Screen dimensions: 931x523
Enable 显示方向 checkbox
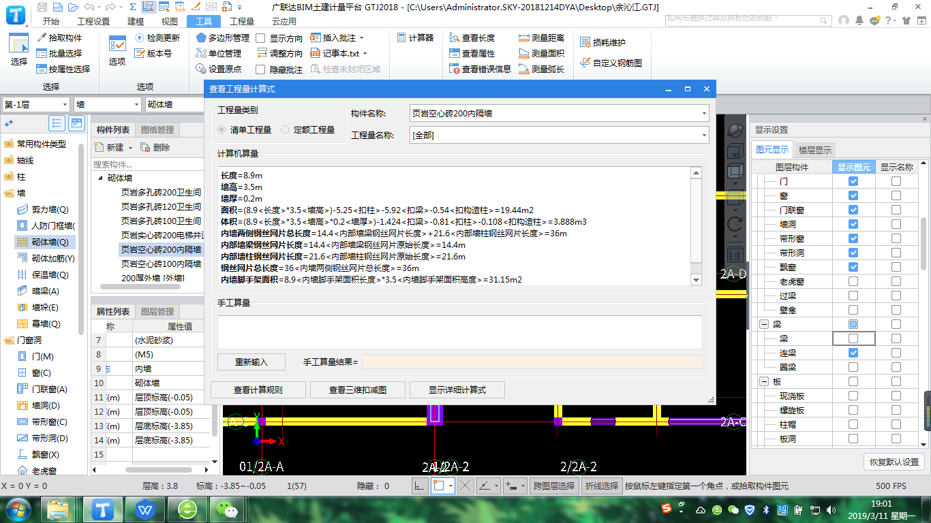click(260, 38)
